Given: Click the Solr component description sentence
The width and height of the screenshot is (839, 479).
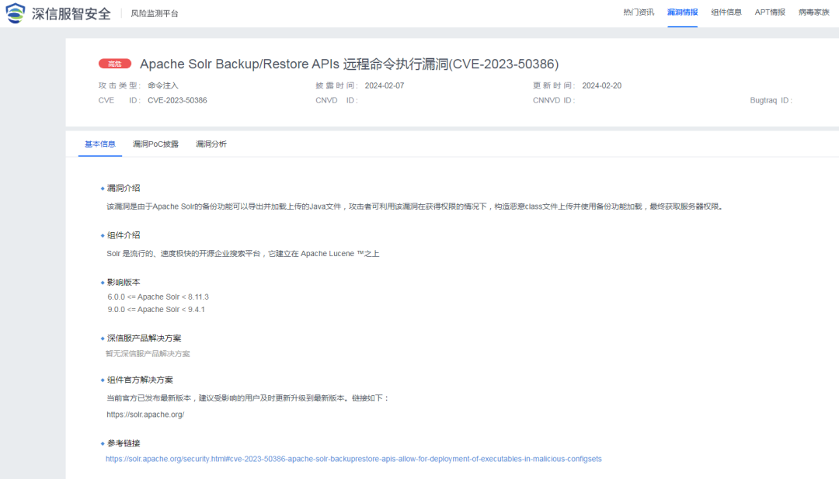Looking at the screenshot, I should (243, 254).
